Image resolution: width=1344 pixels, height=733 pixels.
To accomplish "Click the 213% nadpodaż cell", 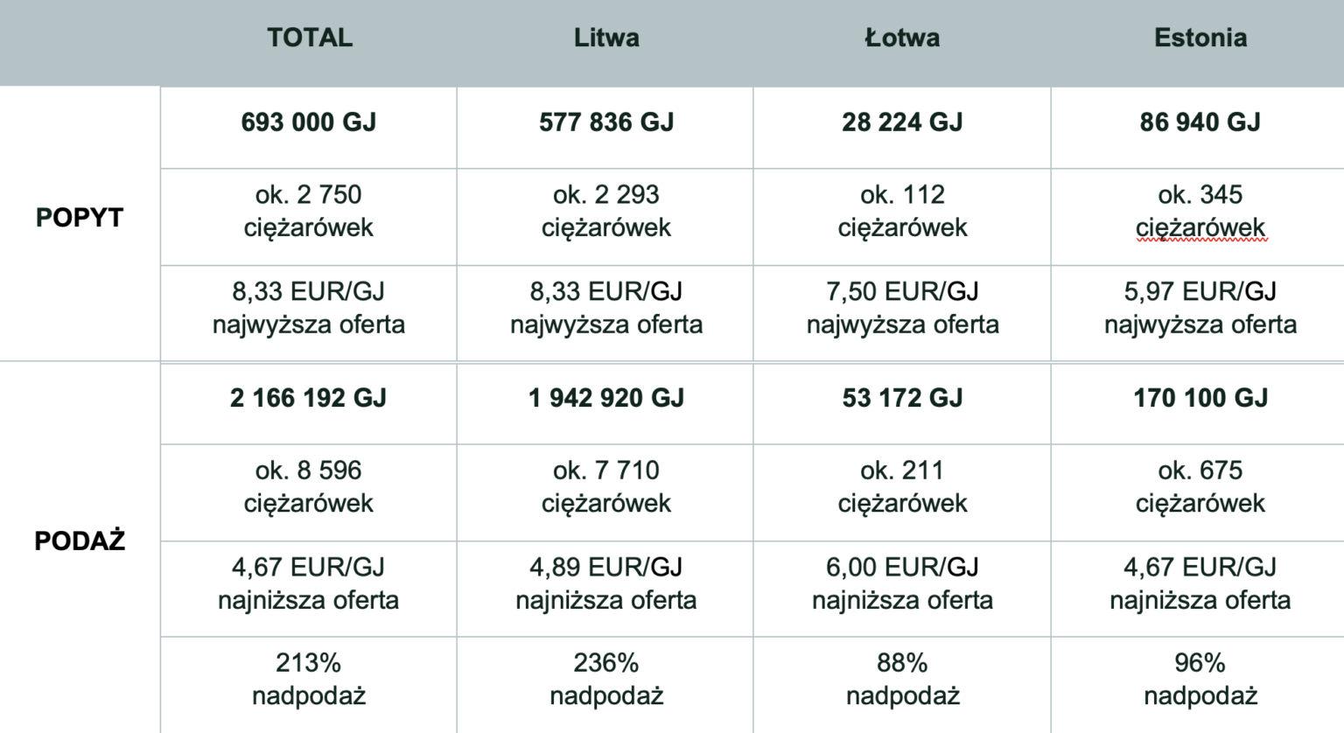I will 309,685.
